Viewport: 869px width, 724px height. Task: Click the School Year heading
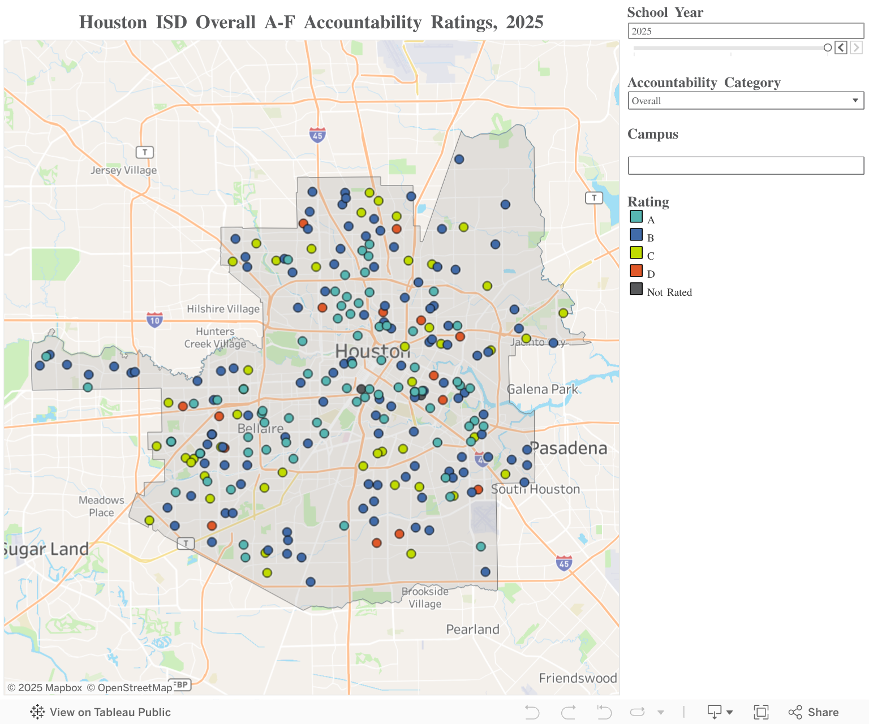(665, 12)
